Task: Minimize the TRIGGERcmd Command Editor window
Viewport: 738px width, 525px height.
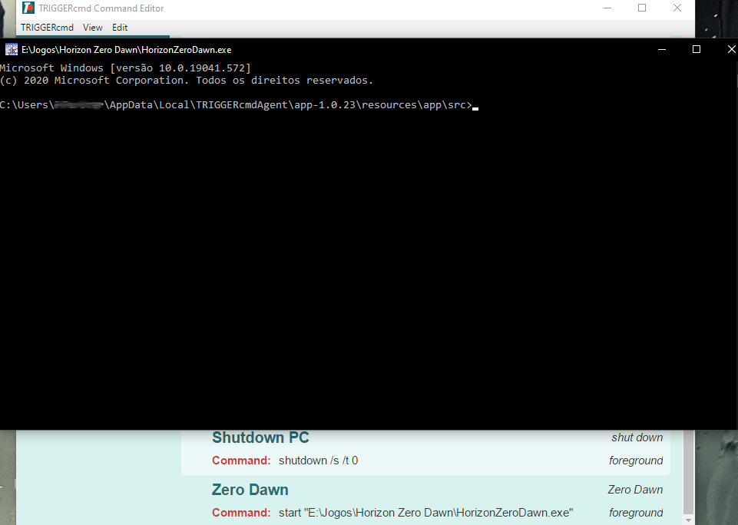Action: (607, 8)
